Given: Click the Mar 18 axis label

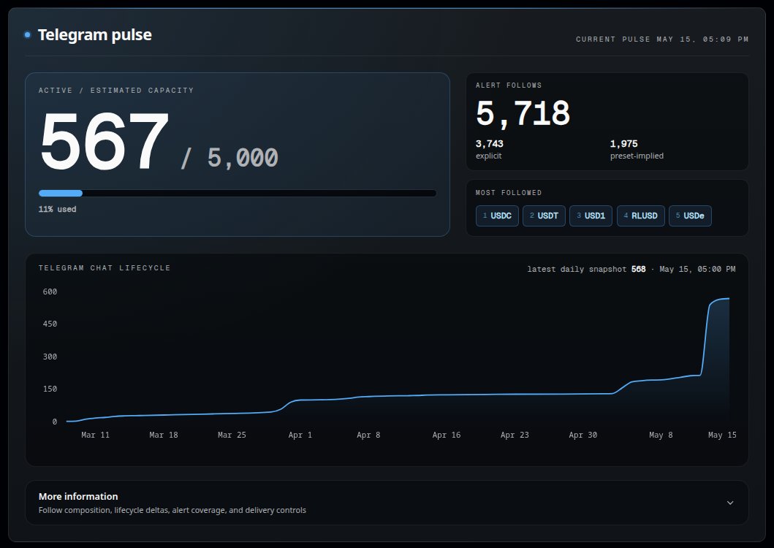Looking at the screenshot, I should [x=164, y=435].
